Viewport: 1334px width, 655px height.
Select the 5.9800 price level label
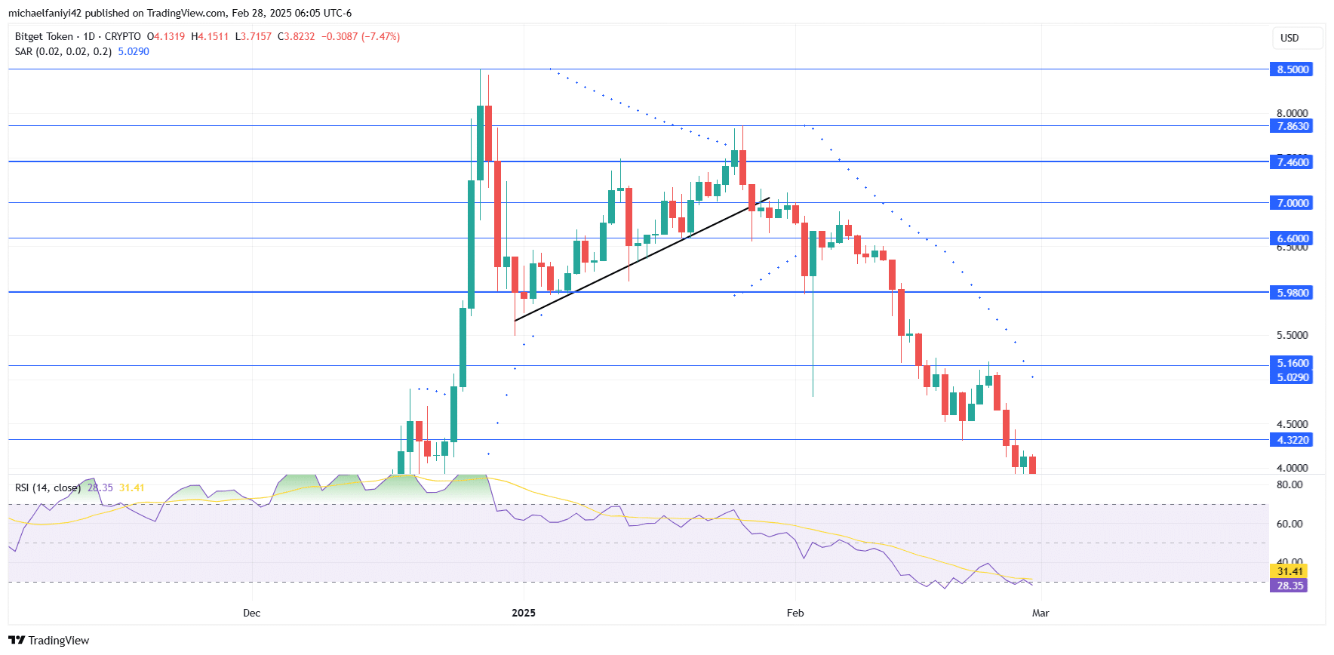1292,293
